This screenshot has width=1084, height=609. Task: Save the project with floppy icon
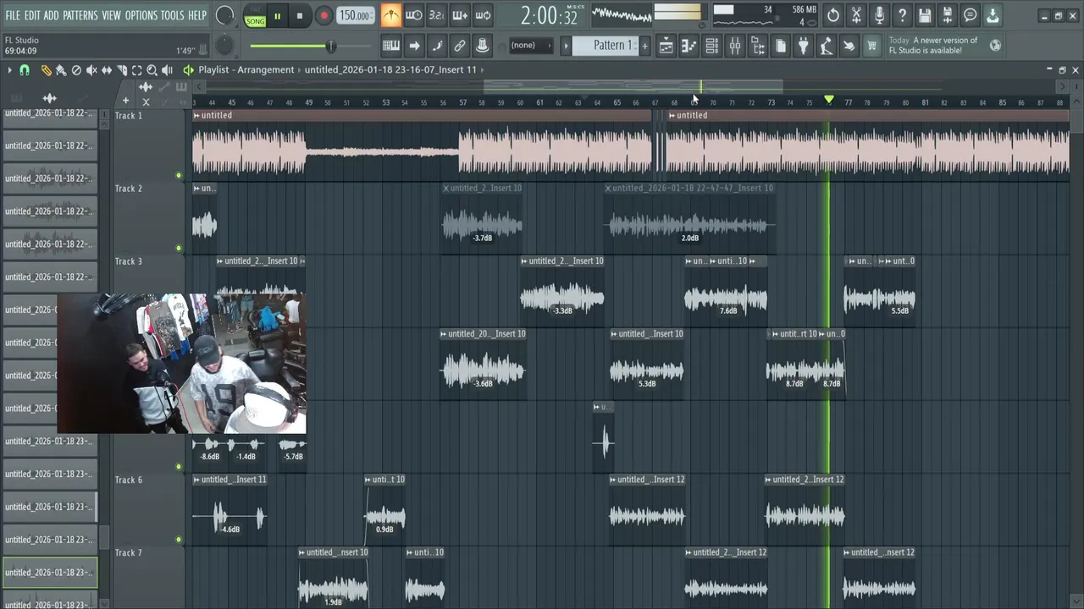pyautogui.click(x=925, y=15)
